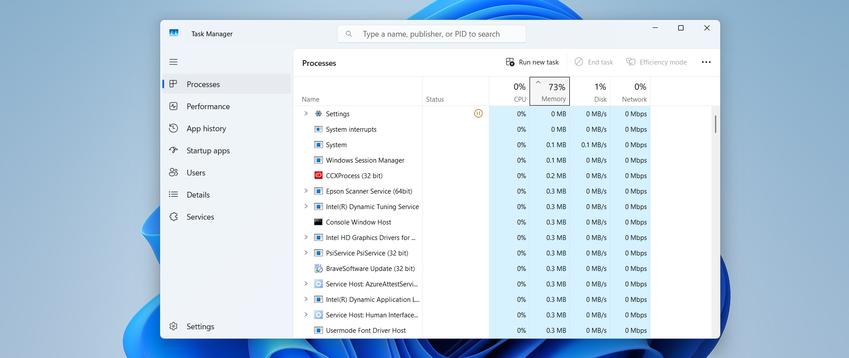This screenshot has height=358, width=849.
Task: Click Run new task button
Action: click(532, 62)
